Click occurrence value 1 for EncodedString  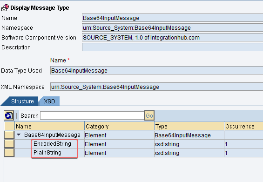click(x=226, y=144)
